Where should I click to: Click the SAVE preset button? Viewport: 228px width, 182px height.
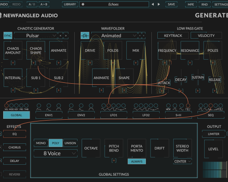171,4
